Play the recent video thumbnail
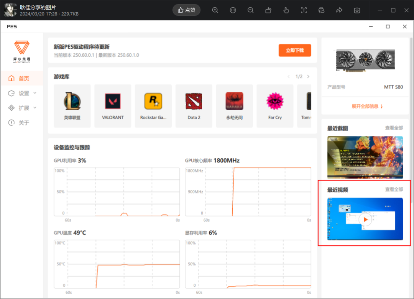 coord(365,219)
